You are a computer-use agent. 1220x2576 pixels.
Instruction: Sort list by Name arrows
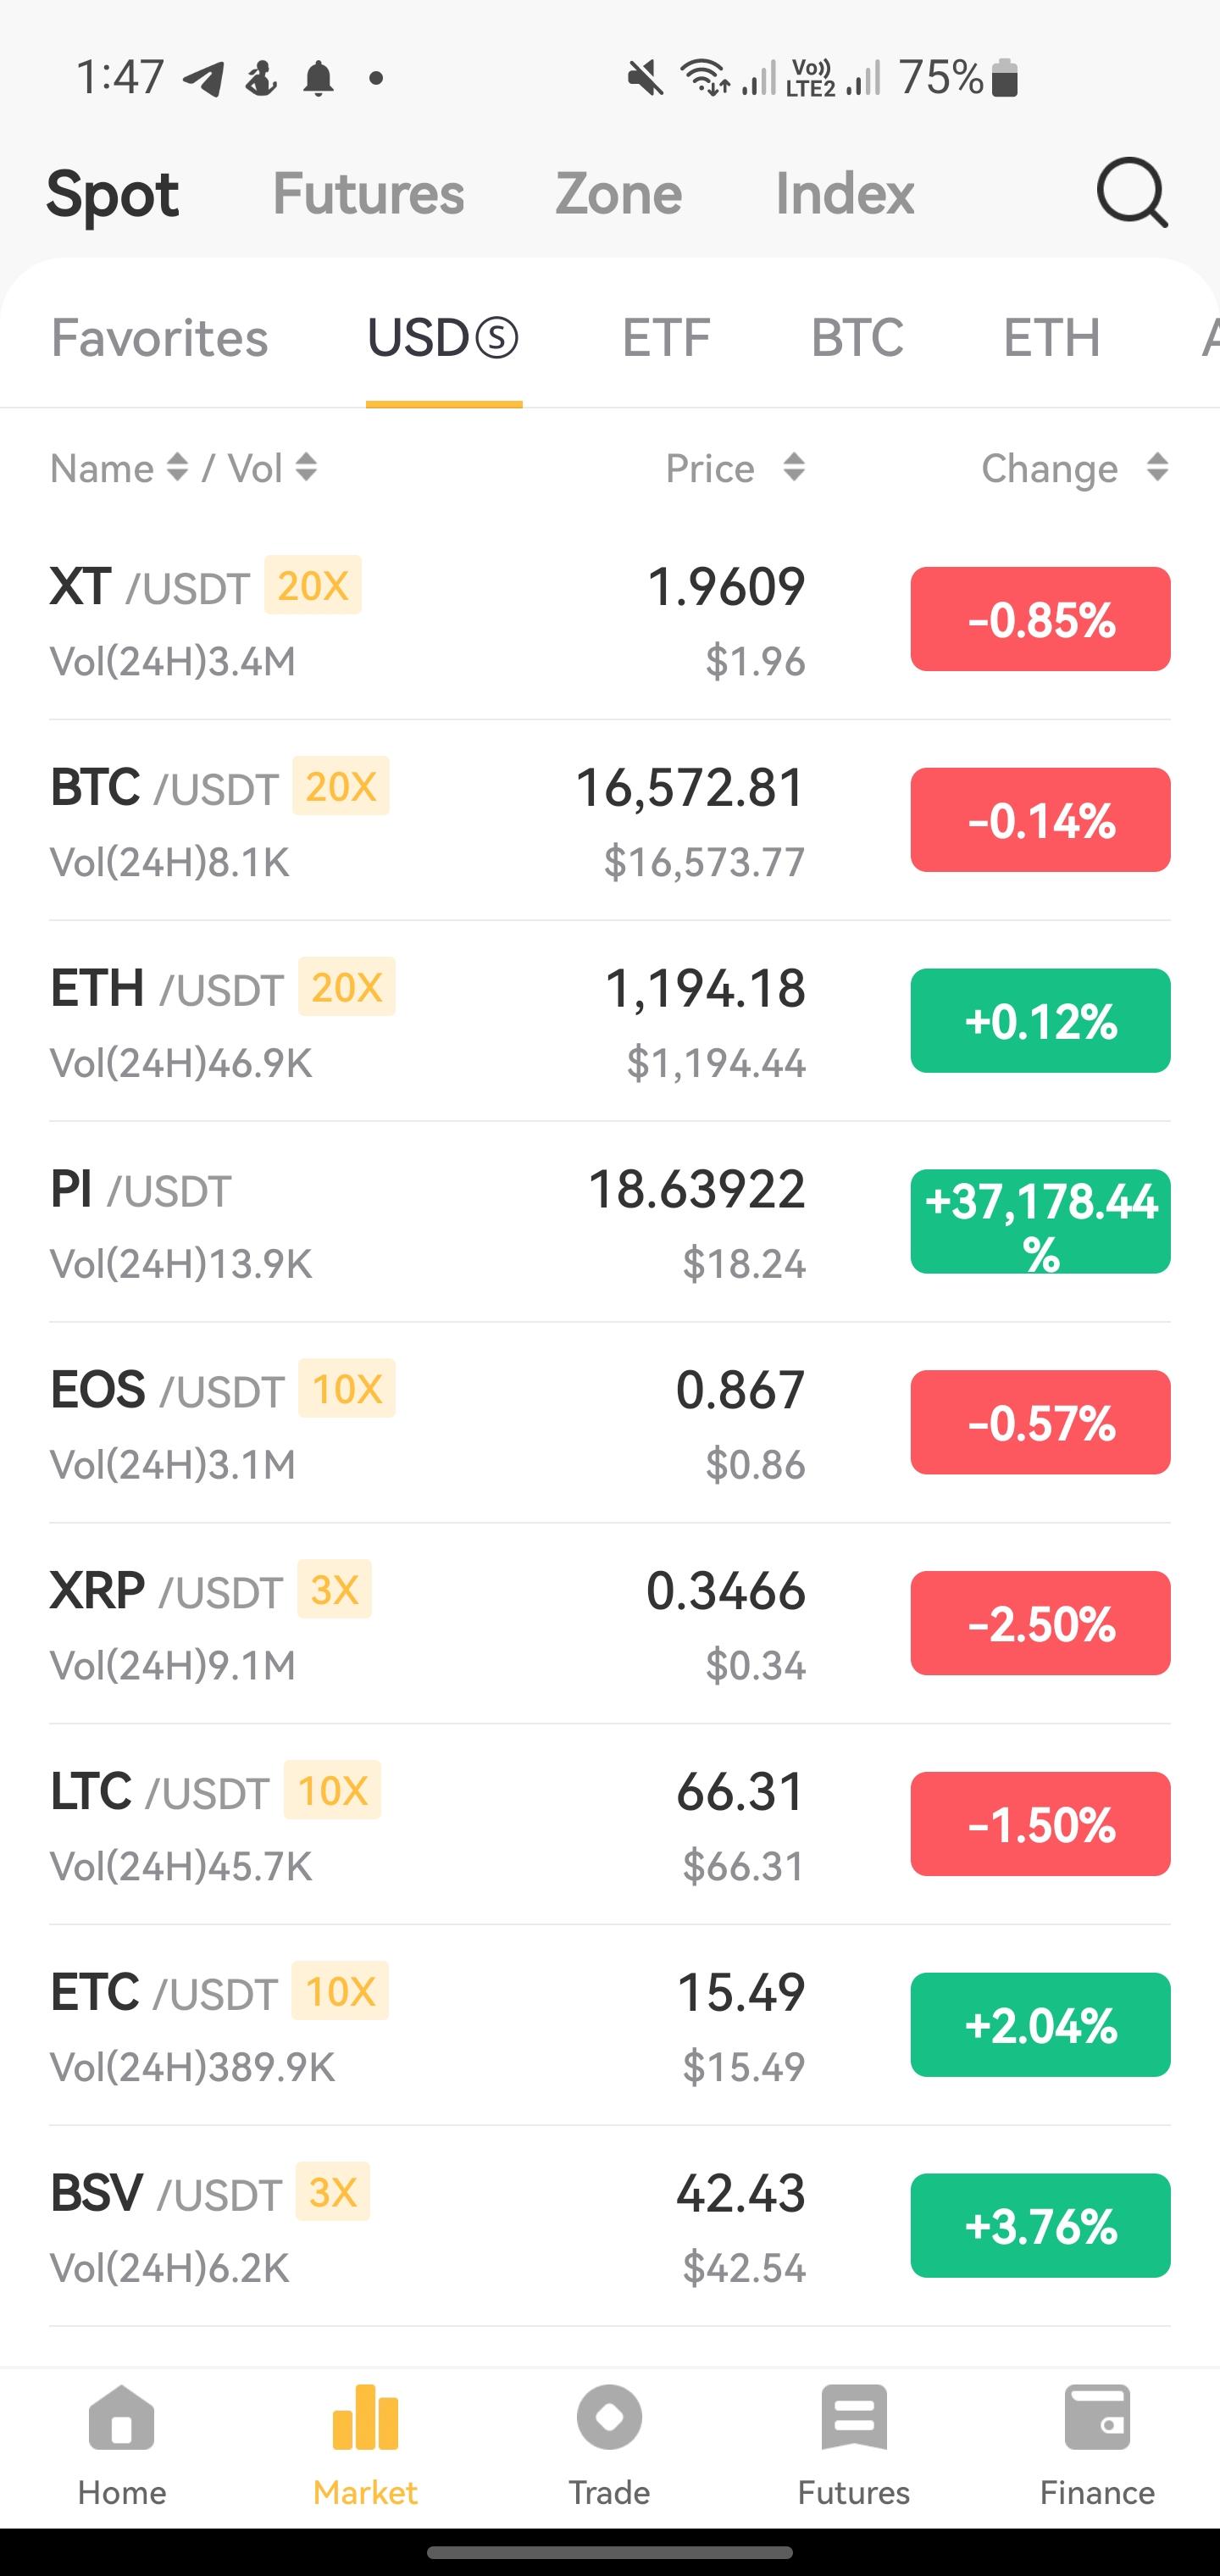[177, 467]
